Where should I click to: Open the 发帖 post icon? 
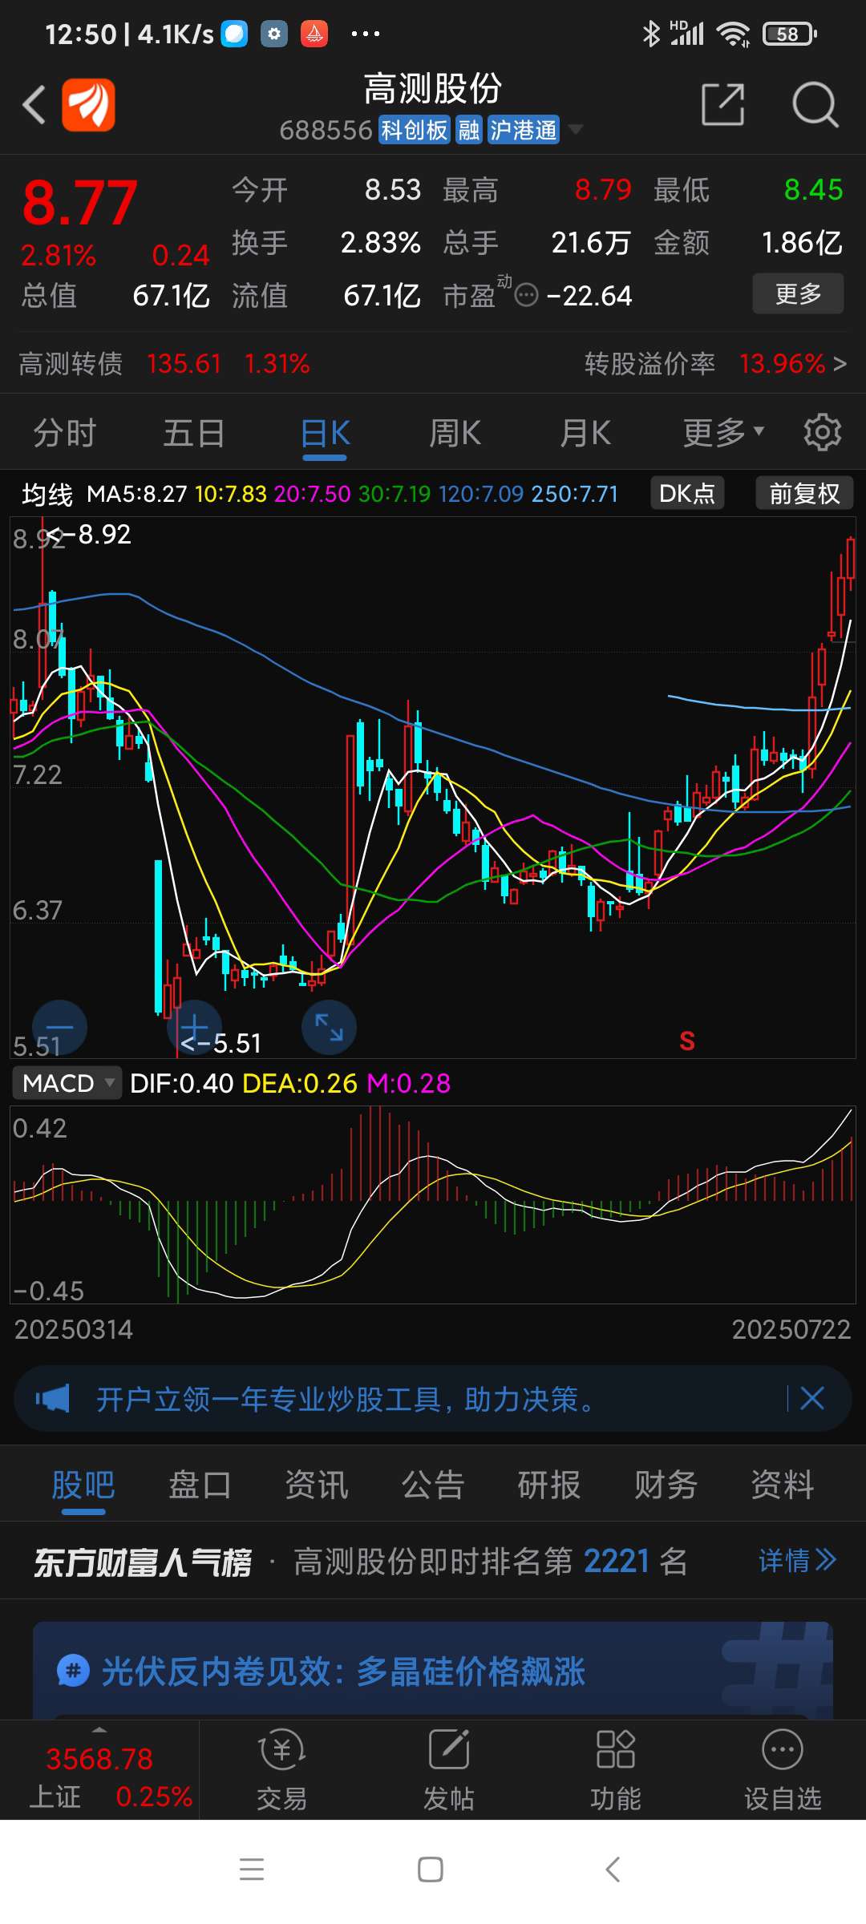(x=449, y=1748)
